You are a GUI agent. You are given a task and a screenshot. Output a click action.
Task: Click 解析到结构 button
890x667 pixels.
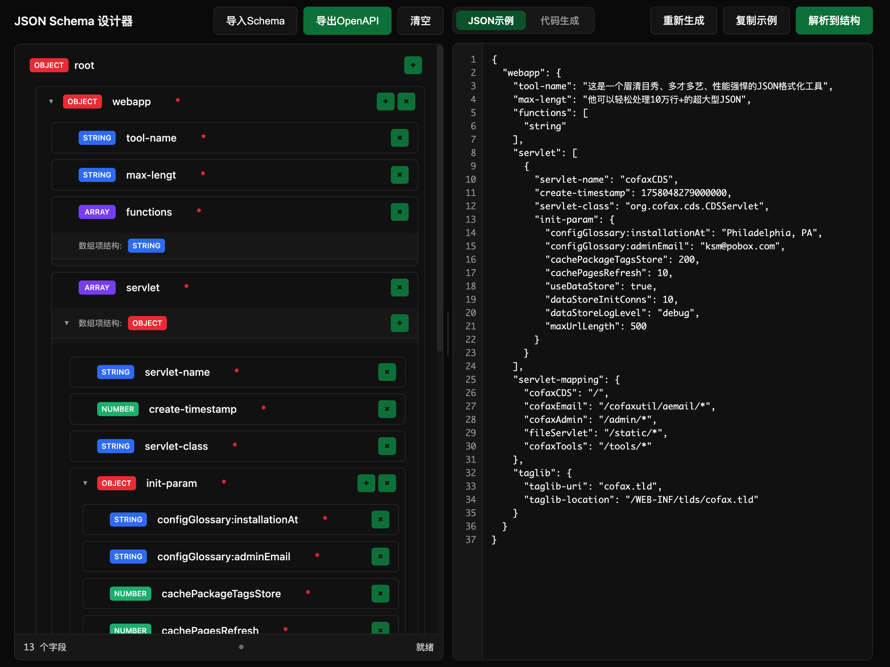point(833,20)
